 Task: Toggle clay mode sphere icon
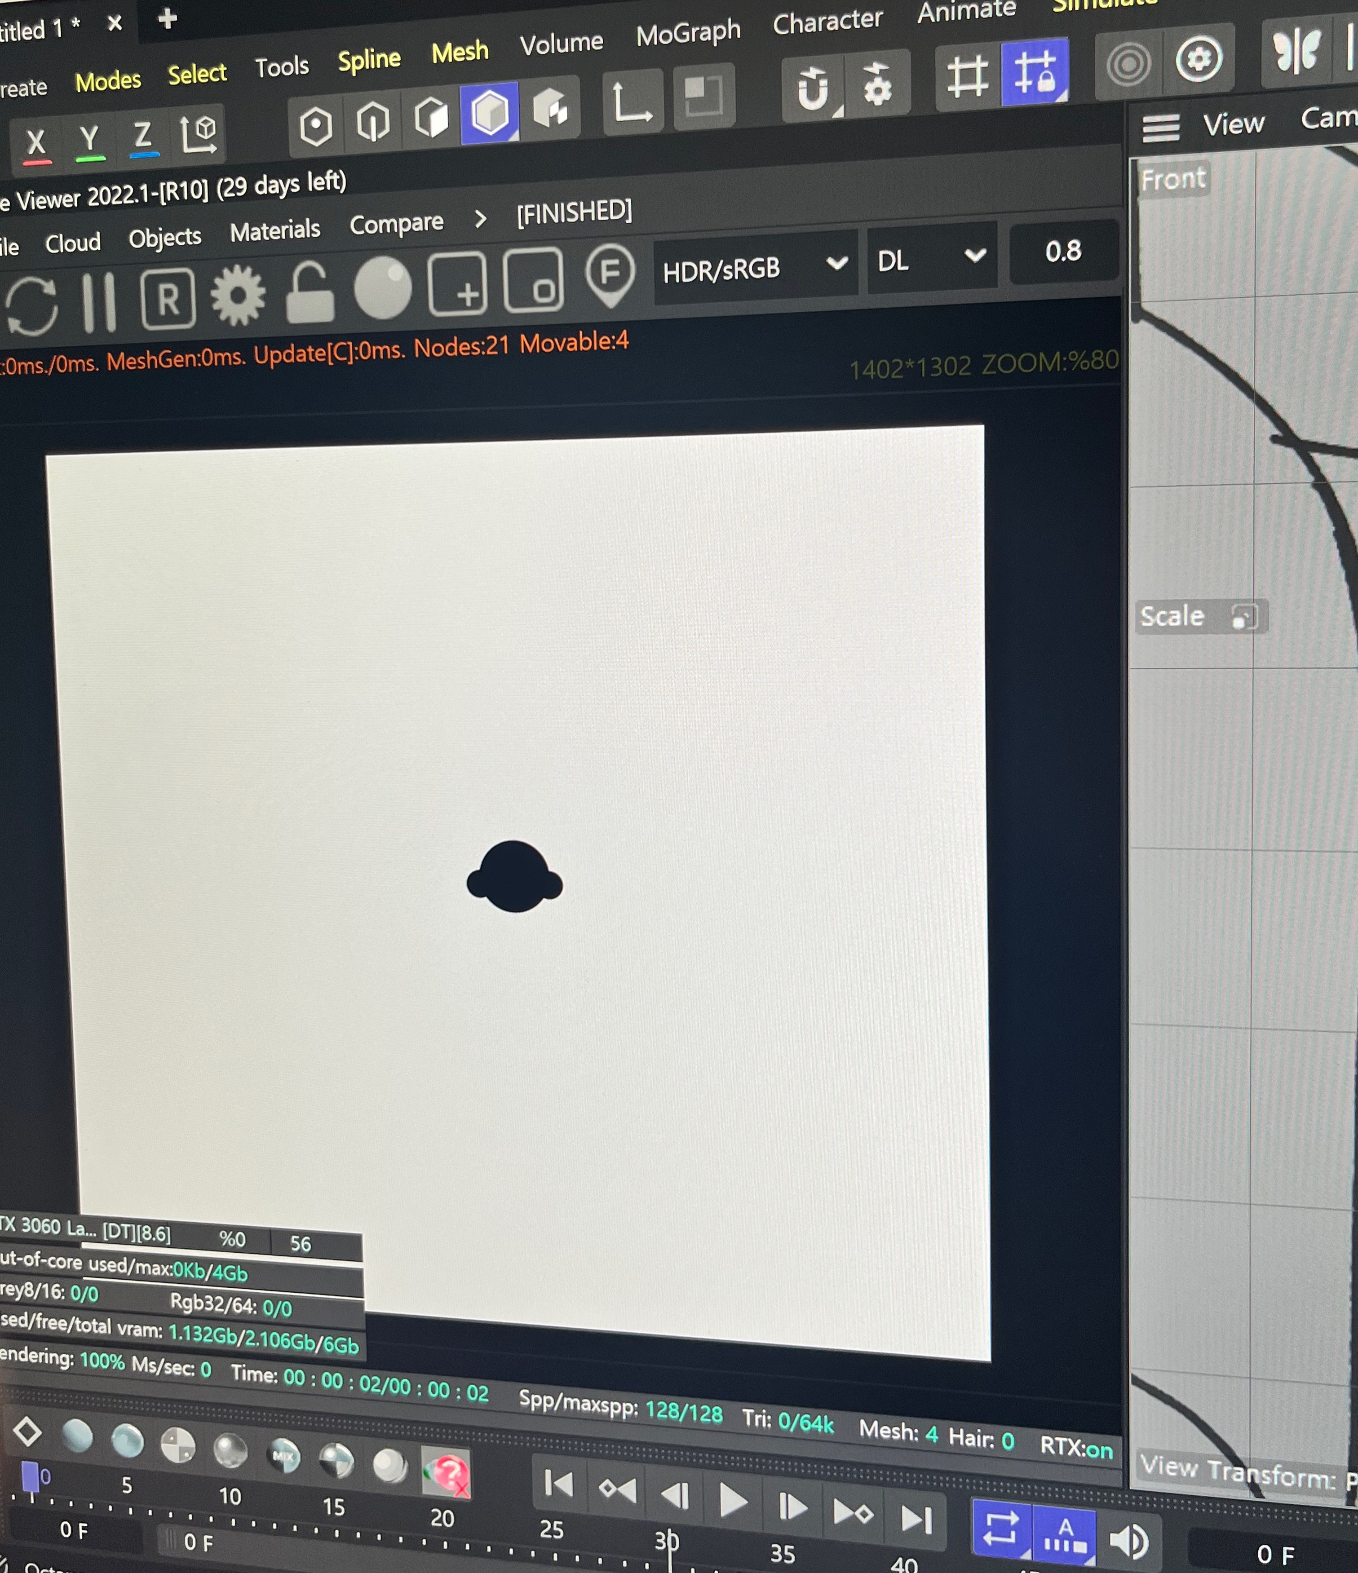tap(383, 288)
